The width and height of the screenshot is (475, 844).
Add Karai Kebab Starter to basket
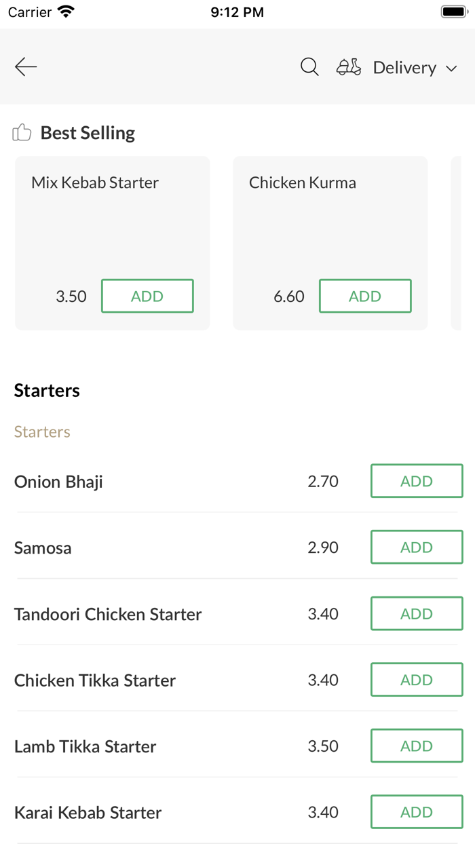pyautogui.click(x=417, y=812)
